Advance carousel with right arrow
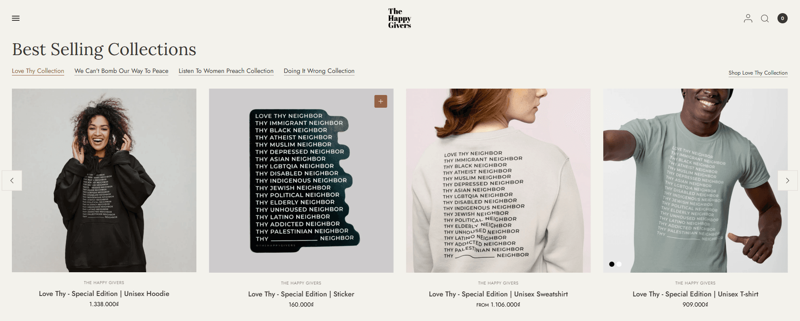The image size is (800, 321). point(787,181)
